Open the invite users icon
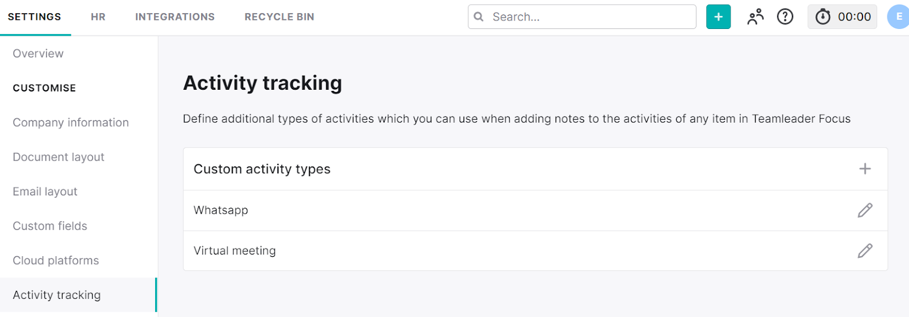The height and width of the screenshot is (317, 909). 756,17
